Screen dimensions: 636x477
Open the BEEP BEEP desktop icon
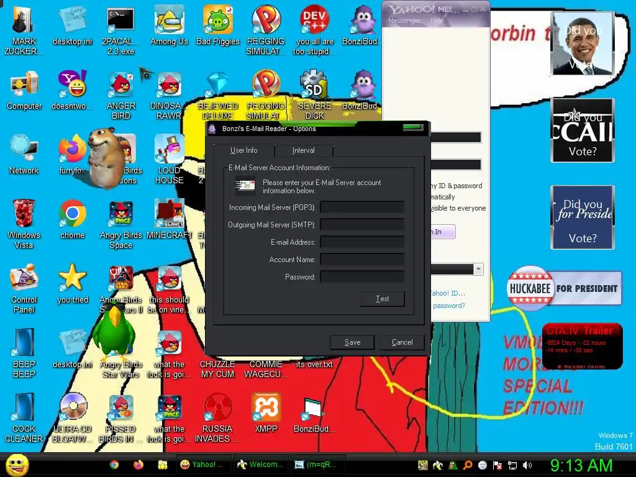(x=24, y=353)
